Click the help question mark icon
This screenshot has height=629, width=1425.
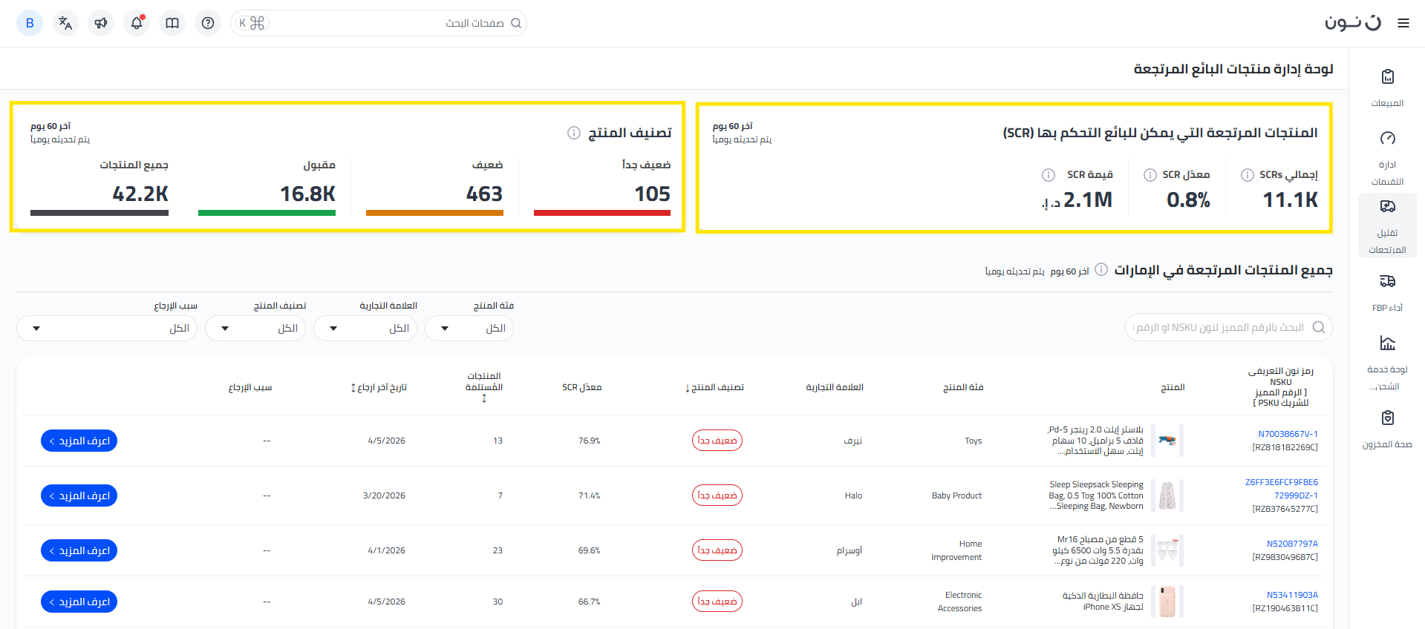tap(208, 23)
